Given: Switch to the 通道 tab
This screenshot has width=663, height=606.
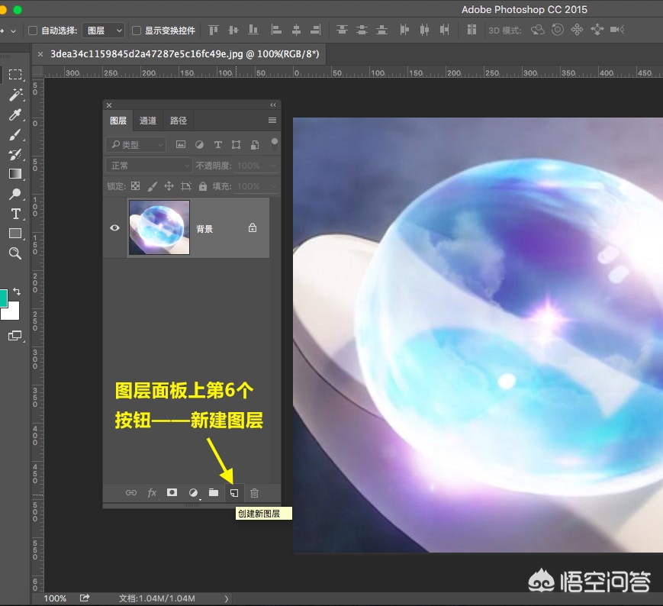Looking at the screenshot, I should pyautogui.click(x=148, y=121).
